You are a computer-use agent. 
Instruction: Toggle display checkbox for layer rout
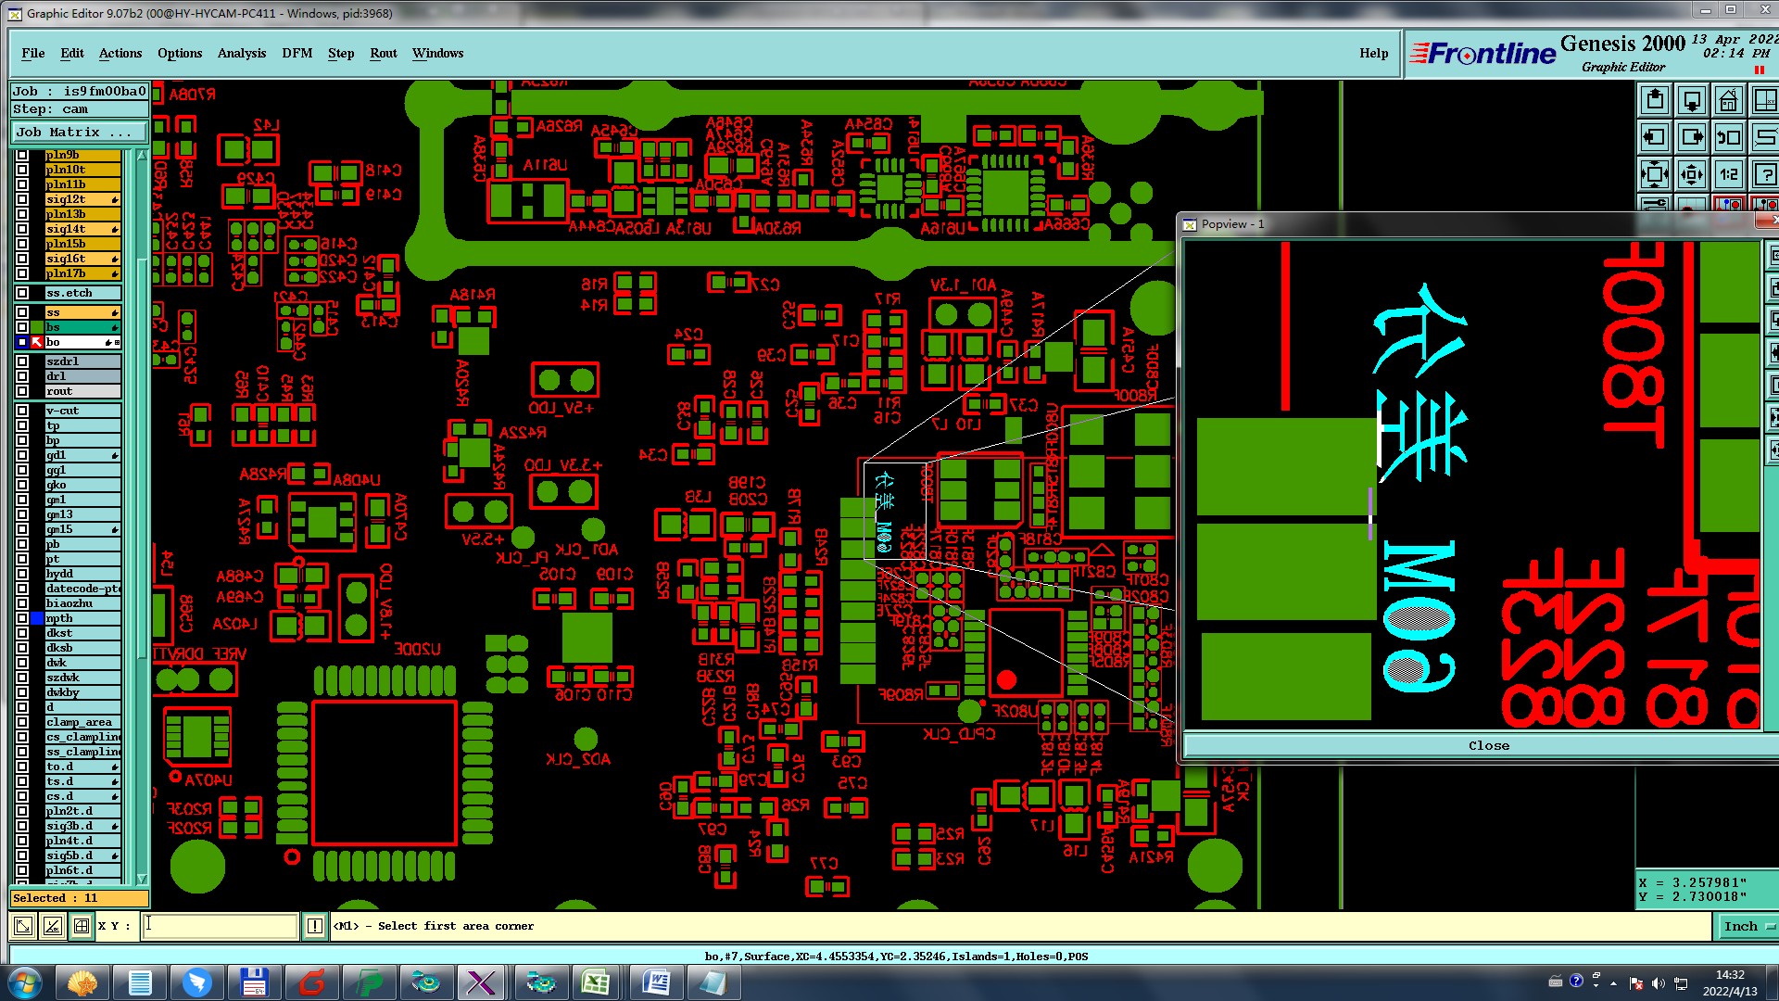22,391
